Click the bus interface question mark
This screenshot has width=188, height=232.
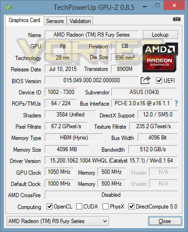pyautogui.click(x=176, y=103)
